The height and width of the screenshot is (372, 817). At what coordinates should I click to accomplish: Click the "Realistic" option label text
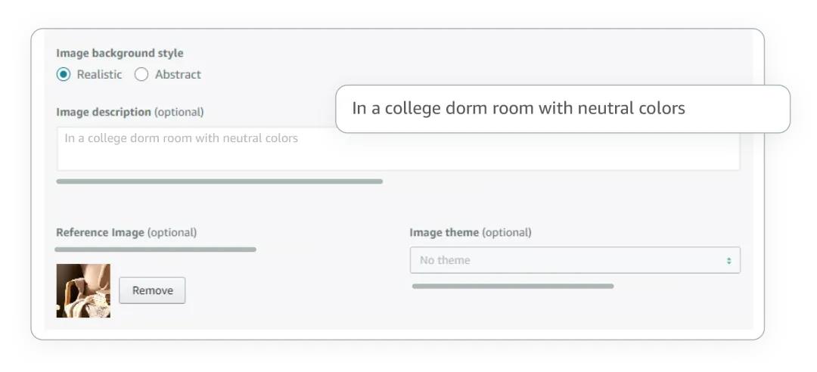(x=99, y=74)
